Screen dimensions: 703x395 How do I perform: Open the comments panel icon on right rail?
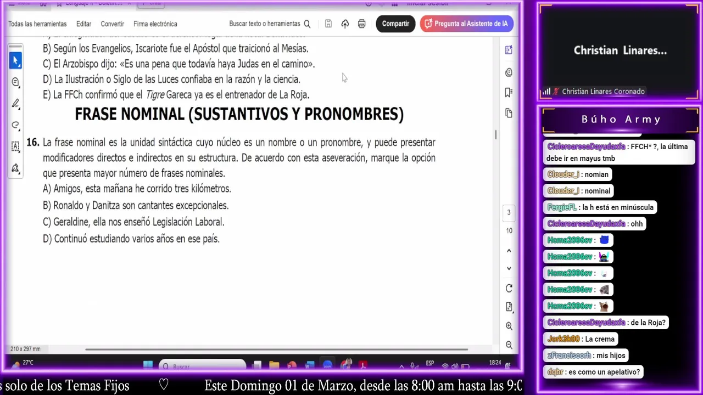pyautogui.click(x=509, y=72)
